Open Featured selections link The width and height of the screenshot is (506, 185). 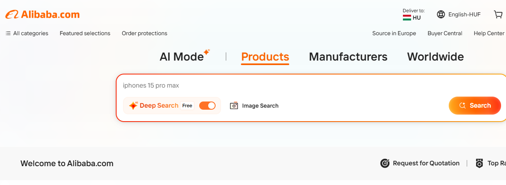coord(85,33)
